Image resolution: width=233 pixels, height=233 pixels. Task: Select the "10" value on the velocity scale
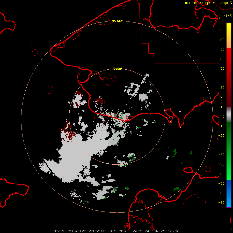tap(222, 107)
